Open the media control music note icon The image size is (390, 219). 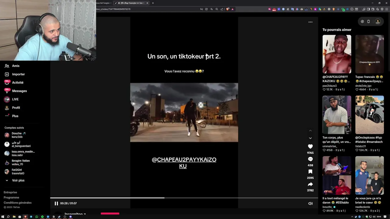[x=364, y=9]
